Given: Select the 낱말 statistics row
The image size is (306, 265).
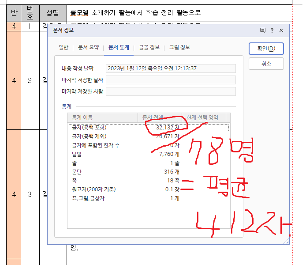Looking at the screenshot, I should point(149,154).
